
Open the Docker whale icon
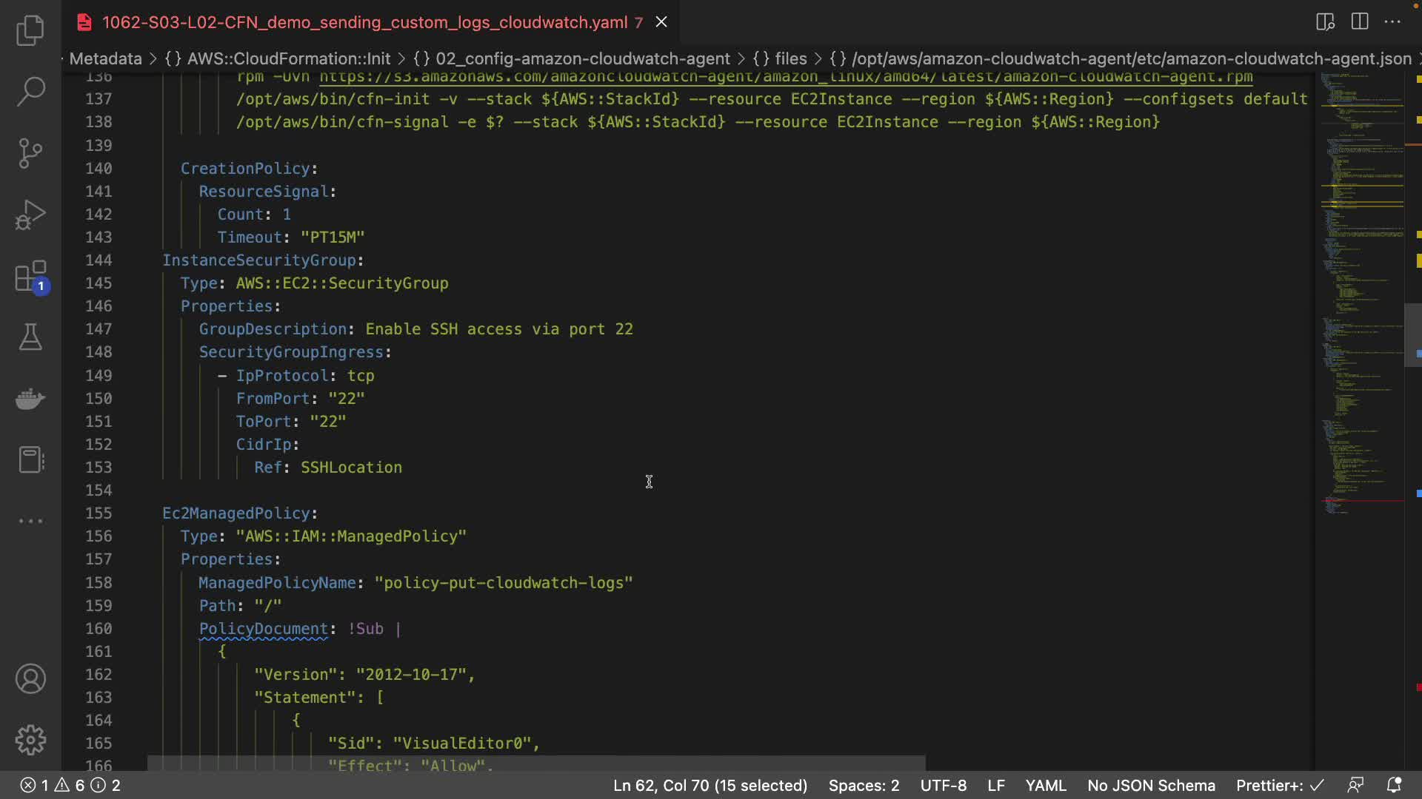click(30, 399)
